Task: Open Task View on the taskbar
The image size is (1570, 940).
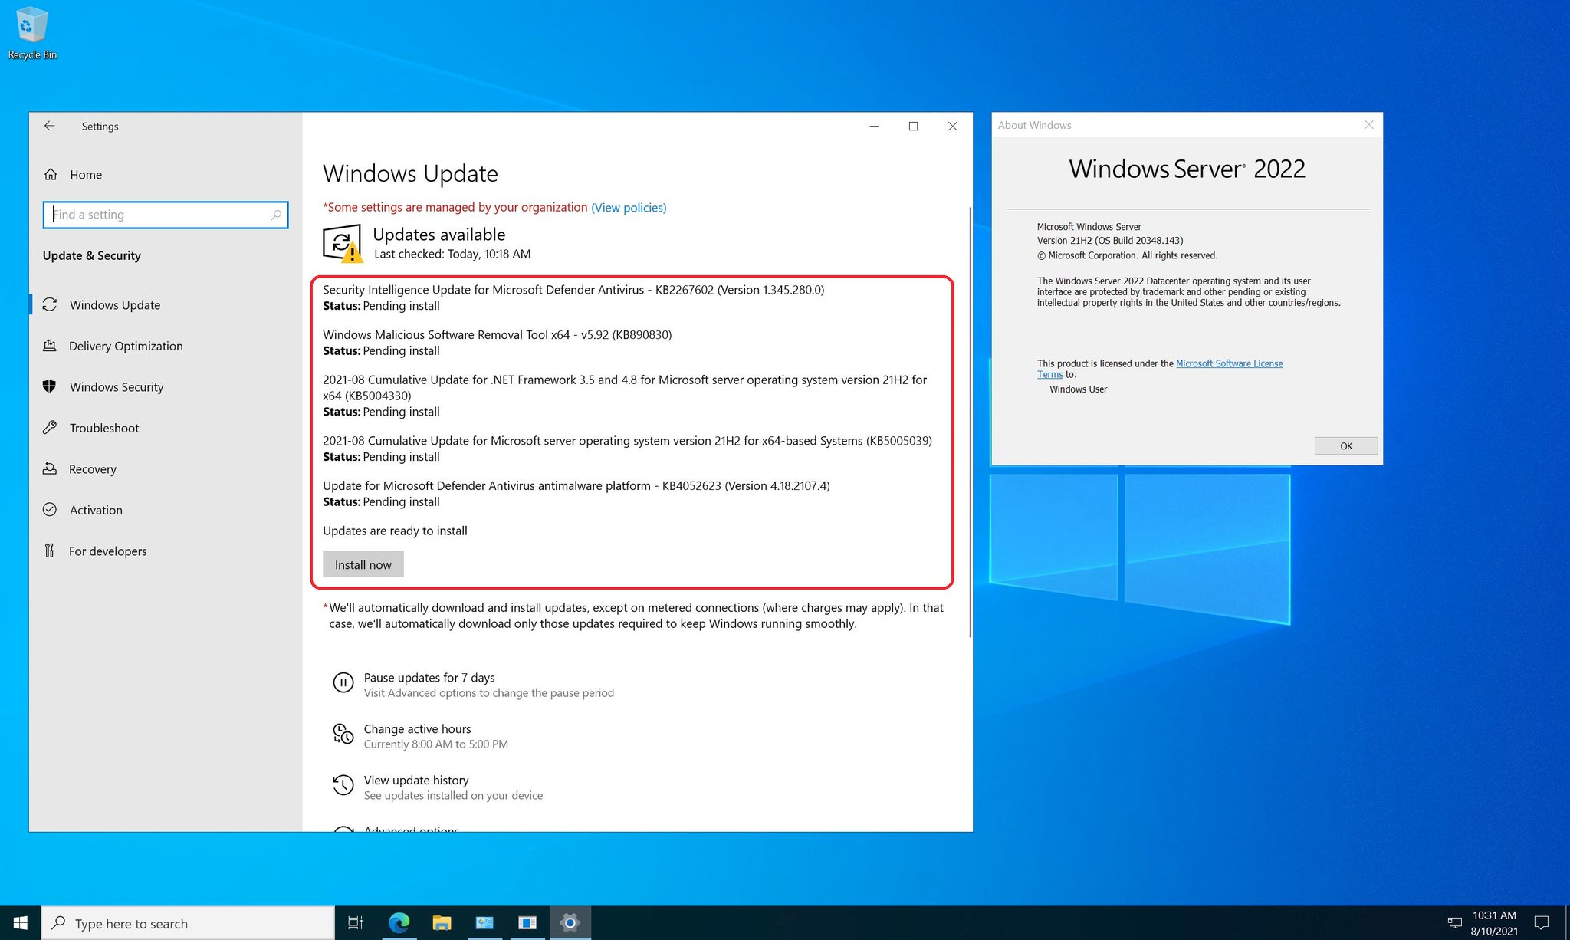Action: coord(354,923)
